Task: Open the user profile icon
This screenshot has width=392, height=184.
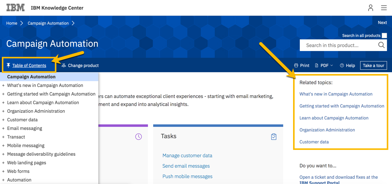Action: (371, 8)
